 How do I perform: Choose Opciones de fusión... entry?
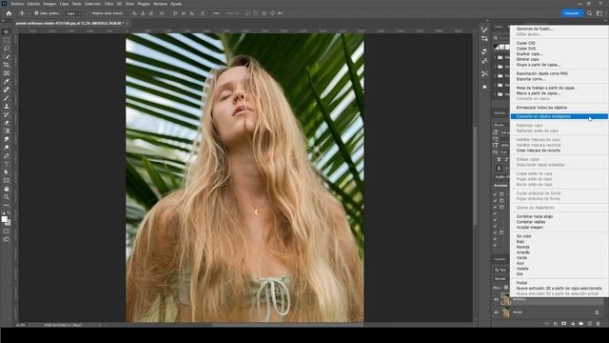coord(535,29)
